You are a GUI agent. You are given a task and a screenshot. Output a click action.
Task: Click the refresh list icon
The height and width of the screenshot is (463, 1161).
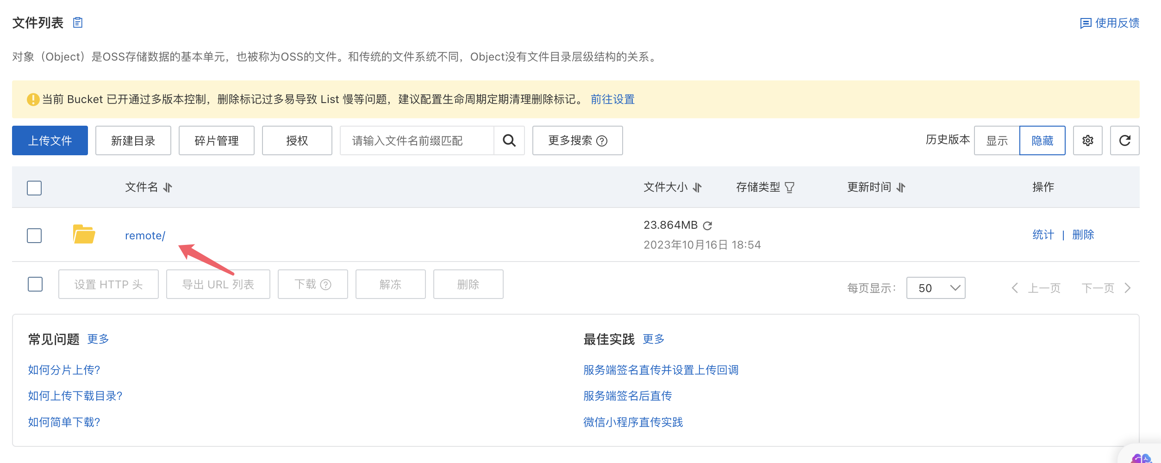[1124, 140]
